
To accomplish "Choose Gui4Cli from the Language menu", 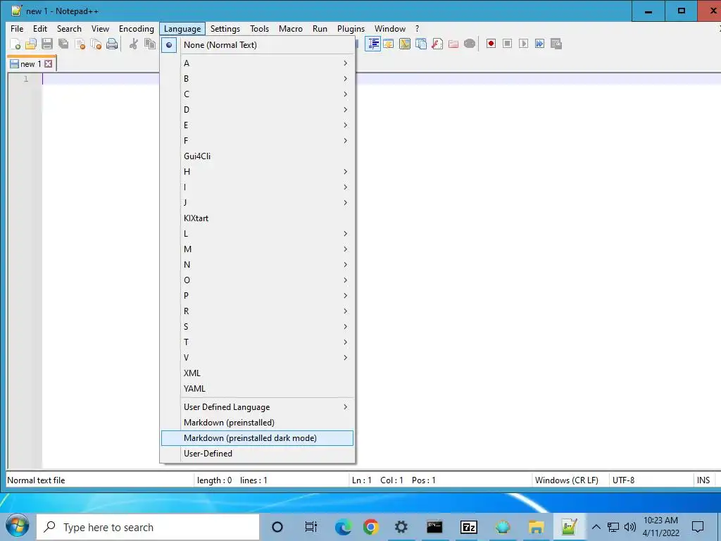I will (x=258, y=156).
